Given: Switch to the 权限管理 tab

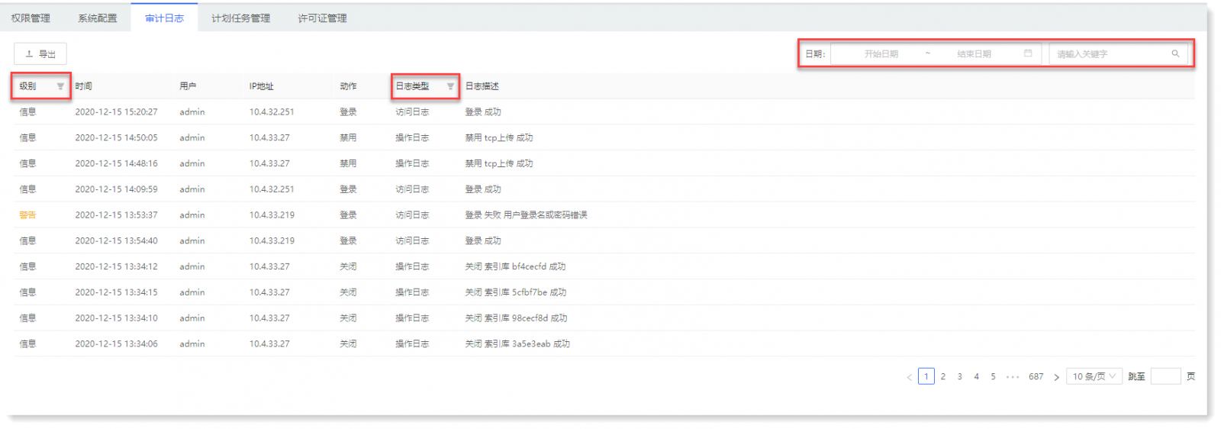Looking at the screenshot, I should [31, 18].
